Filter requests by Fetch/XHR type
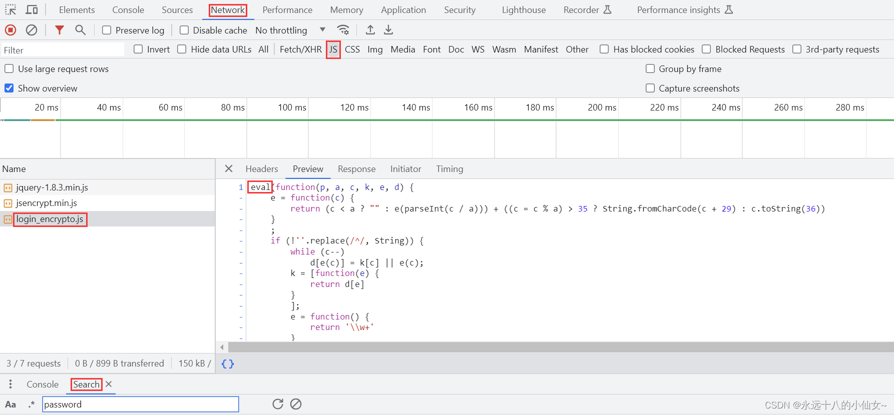Image resolution: width=894 pixels, height=415 pixels. tap(300, 49)
